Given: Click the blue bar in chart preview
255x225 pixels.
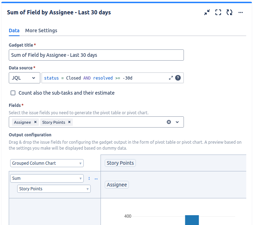Looking at the screenshot, I should 192,220.
